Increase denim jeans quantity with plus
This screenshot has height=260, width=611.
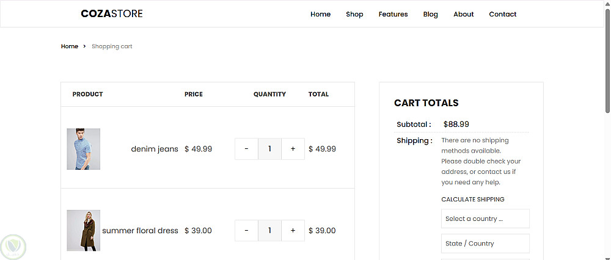coord(293,149)
